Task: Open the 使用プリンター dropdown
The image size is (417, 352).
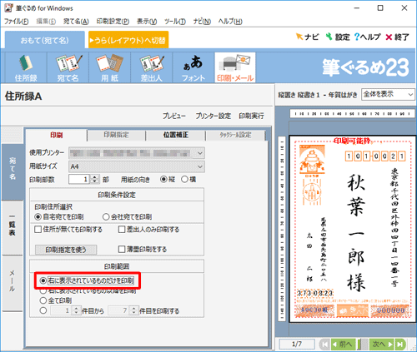Action: pyautogui.click(x=137, y=153)
